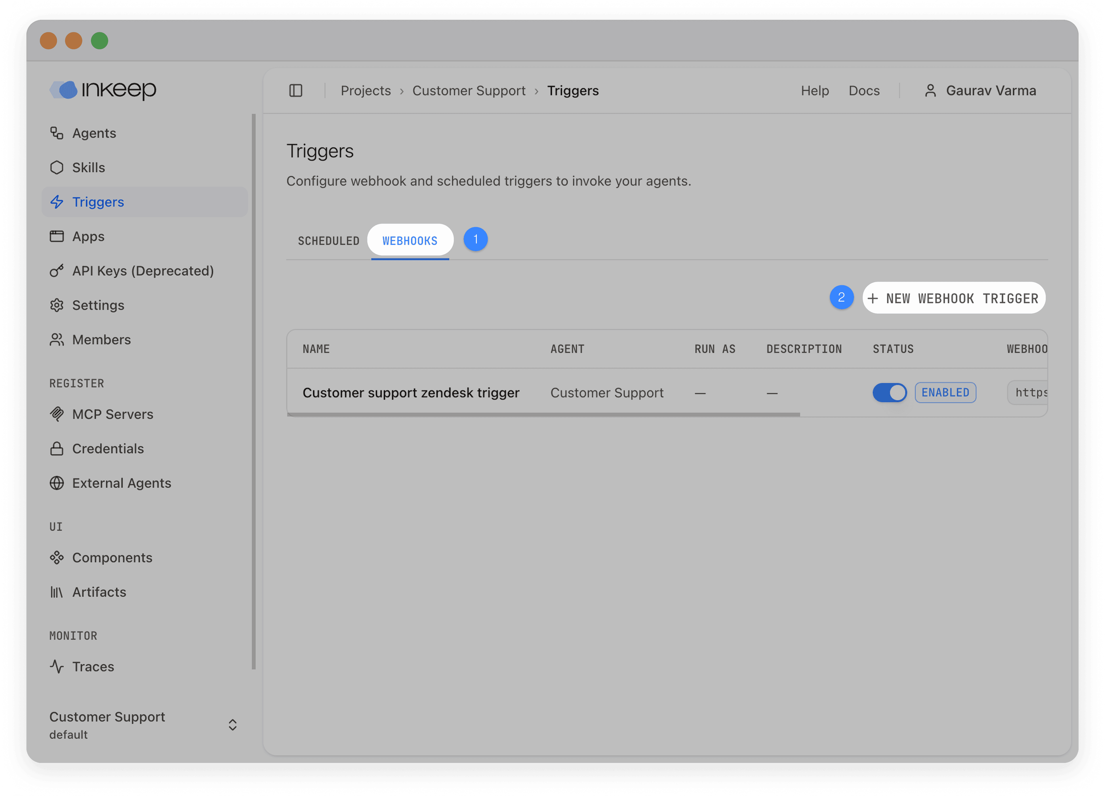1105x796 pixels.
Task: Disable the Customer support zendesk trigger toggle
Action: [890, 393]
